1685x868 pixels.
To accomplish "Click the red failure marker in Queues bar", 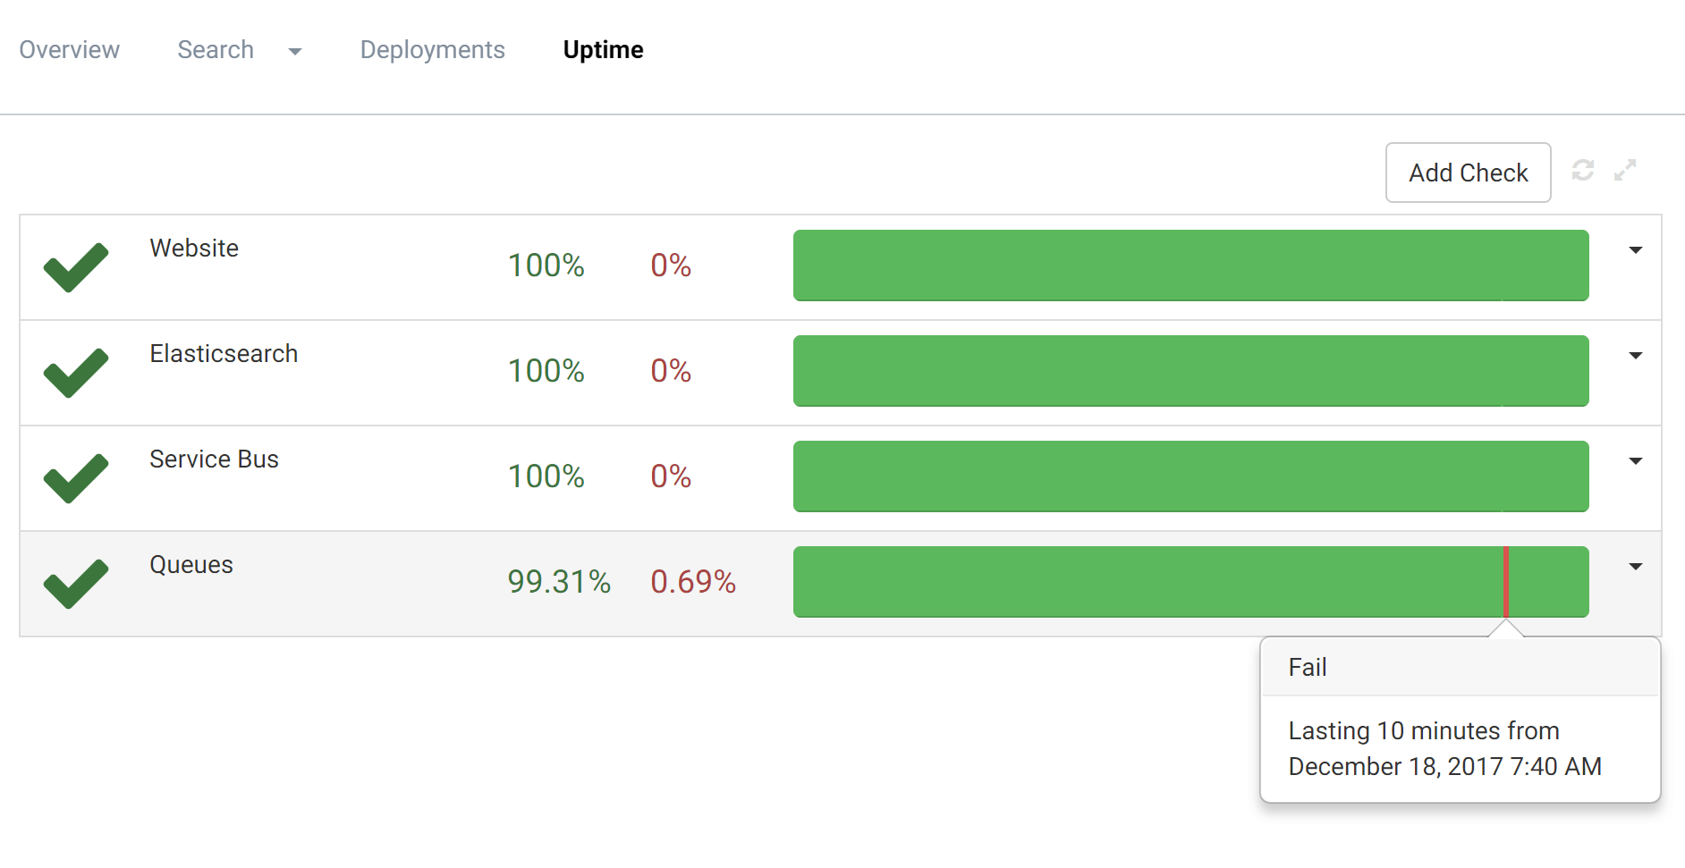I will click(x=1505, y=581).
